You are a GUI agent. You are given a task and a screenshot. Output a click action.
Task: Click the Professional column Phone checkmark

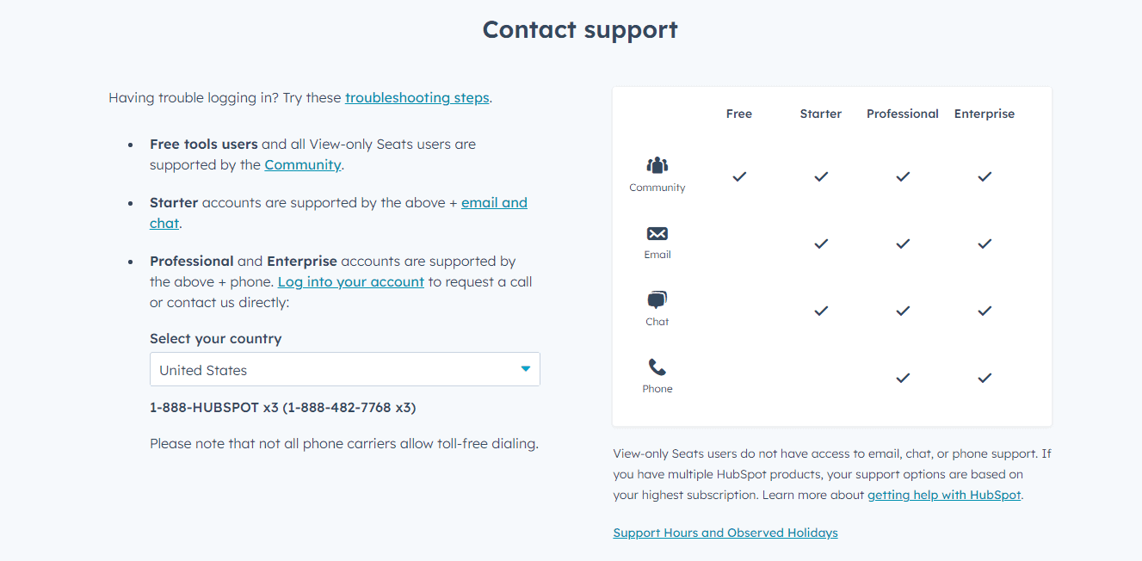click(x=903, y=378)
